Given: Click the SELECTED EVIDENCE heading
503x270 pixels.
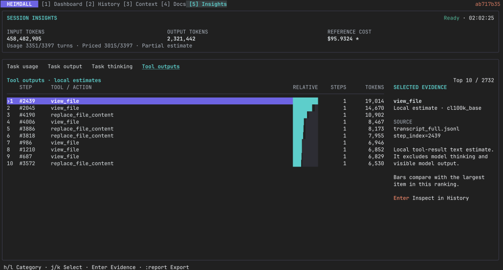Looking at the screenshot, I should coord(420,87).
